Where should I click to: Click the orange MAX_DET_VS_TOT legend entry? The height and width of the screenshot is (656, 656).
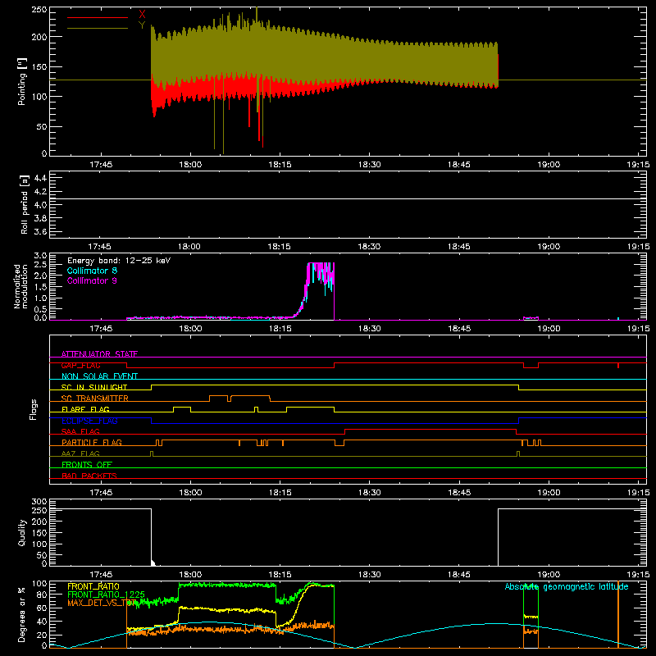pyautogui.click(x=101, y=603)
